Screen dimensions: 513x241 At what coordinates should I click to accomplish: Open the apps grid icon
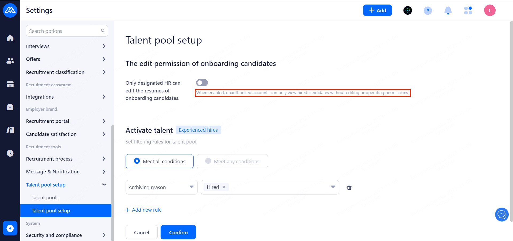(468, 11)
